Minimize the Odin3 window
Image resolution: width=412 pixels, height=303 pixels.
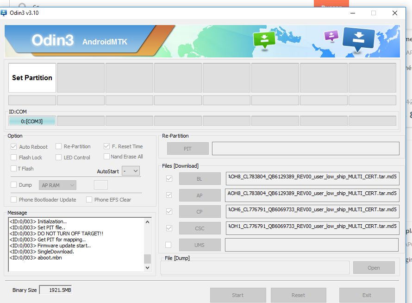pos(353,13)
